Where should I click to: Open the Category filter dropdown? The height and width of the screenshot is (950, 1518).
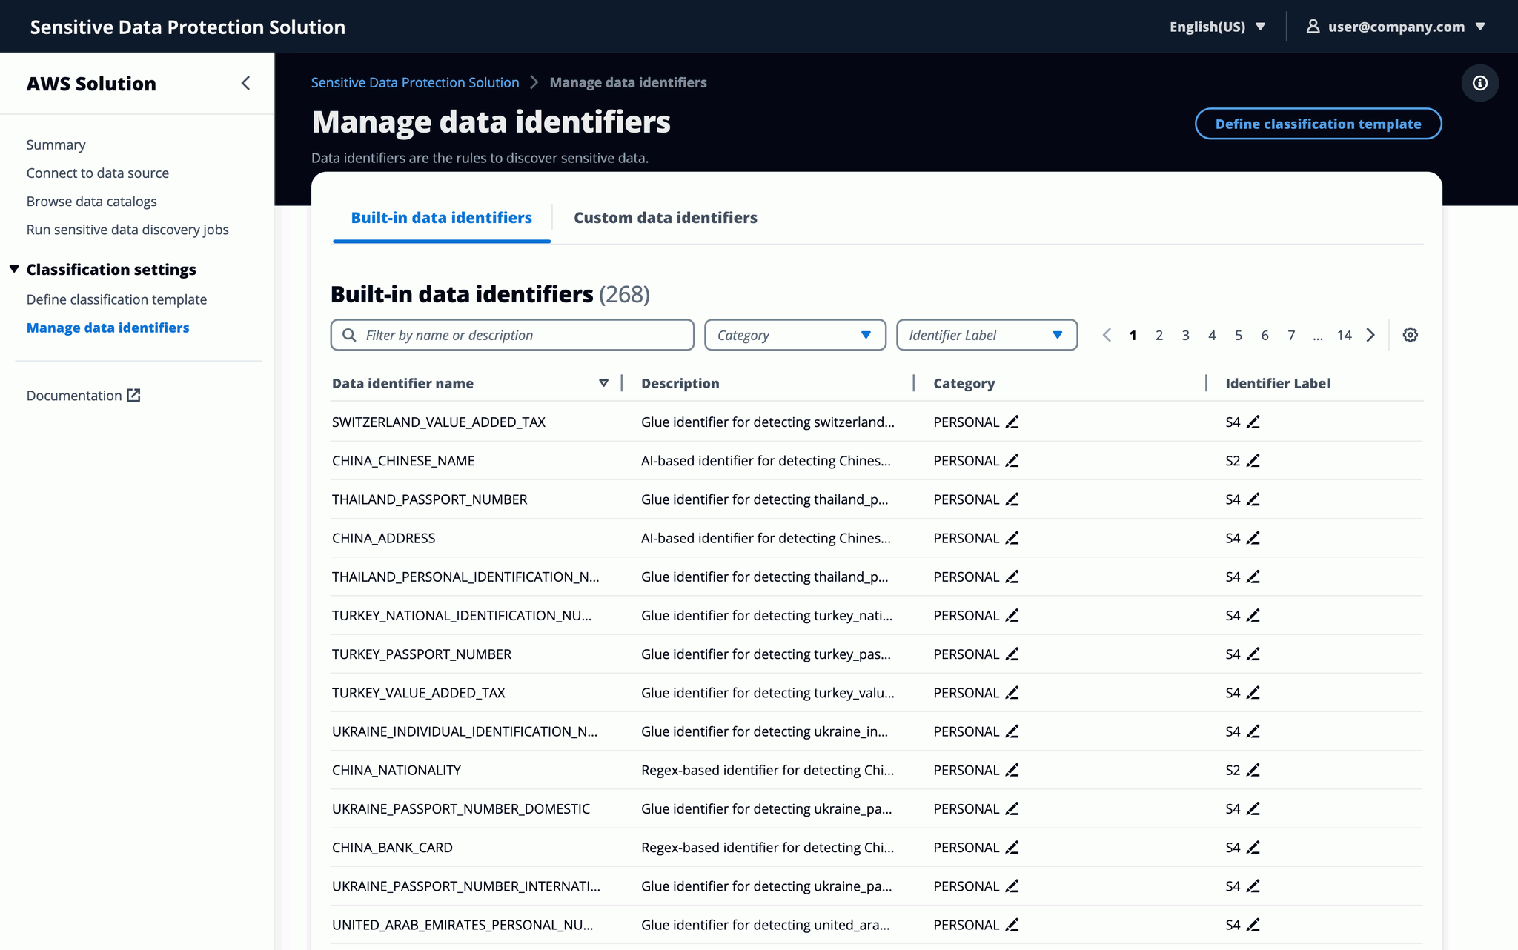pos(795,335)
